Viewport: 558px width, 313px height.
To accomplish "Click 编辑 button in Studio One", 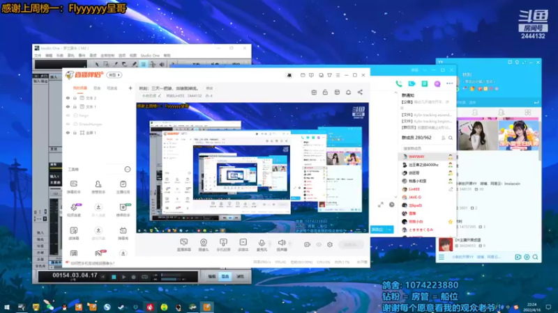I will [212, 276].
